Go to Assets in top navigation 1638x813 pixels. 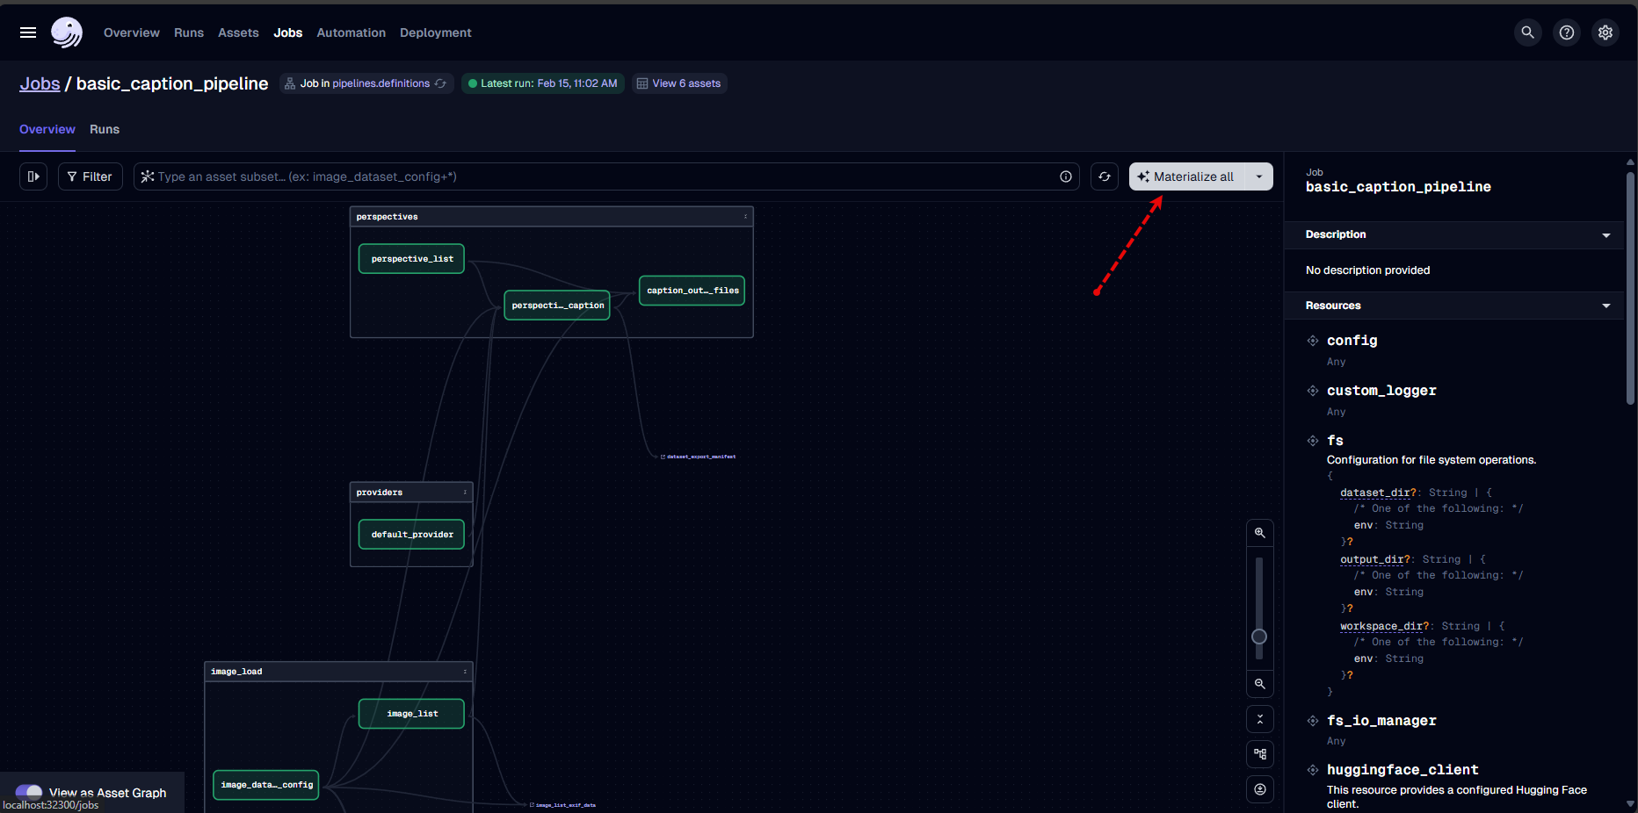[238, 32]
